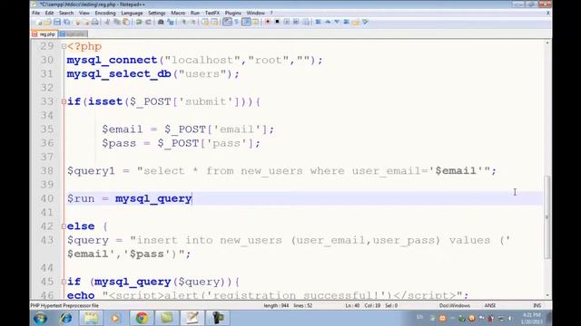Open the Search menu
This screenshot has height=326, width=581.
66,13
